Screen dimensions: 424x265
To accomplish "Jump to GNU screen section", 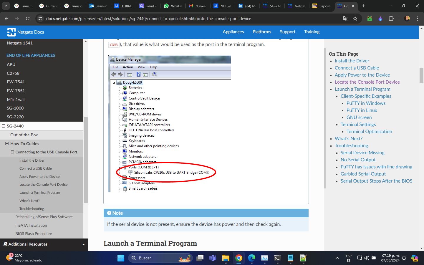I will [359, 117].
